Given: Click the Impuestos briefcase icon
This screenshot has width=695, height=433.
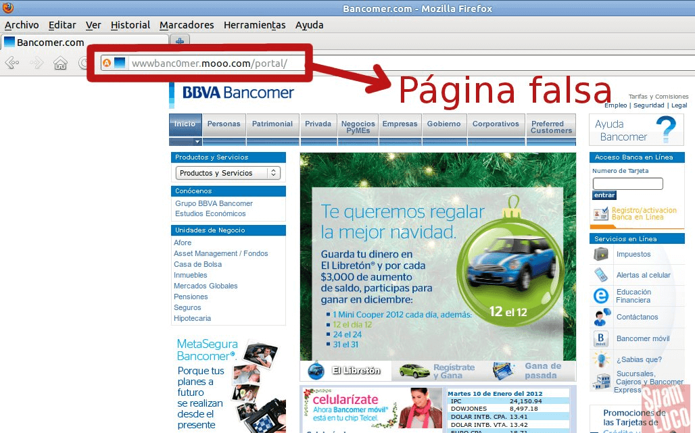Looking at the screenshot, I should [601, 254].
